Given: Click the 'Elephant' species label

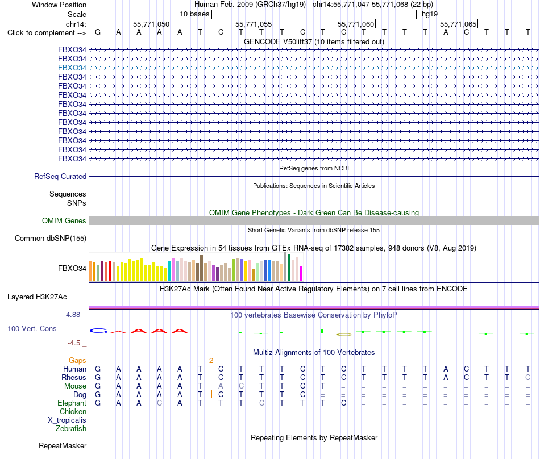Looking at the screenshot, I should (72, 403).
